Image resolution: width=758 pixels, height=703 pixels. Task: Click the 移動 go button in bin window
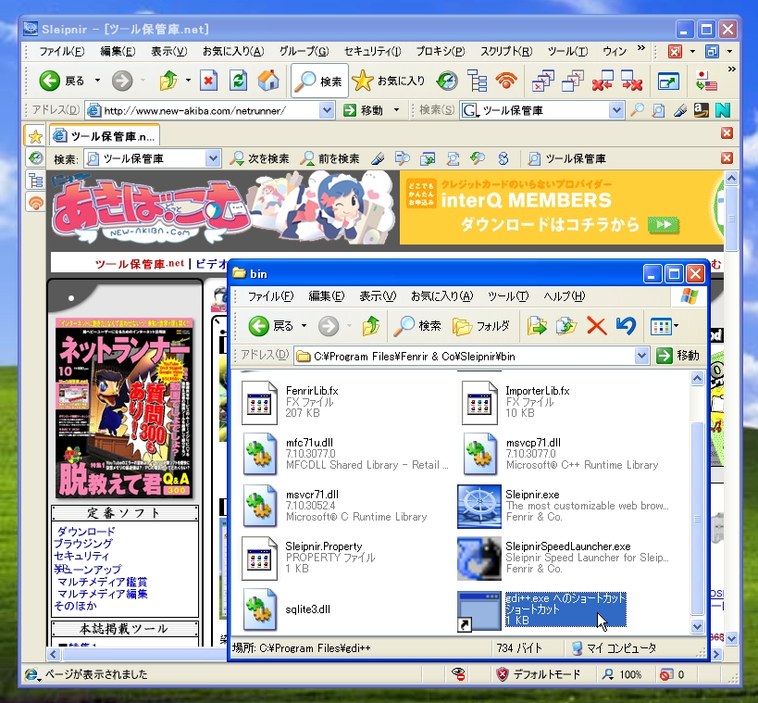[678, 356]
